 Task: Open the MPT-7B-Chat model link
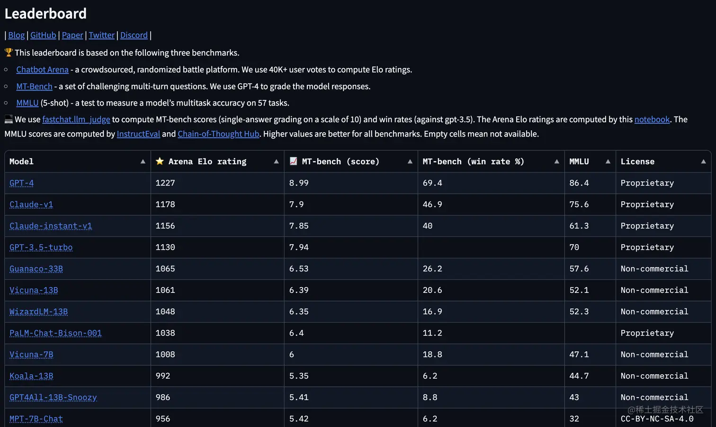[x=36, y=418]
